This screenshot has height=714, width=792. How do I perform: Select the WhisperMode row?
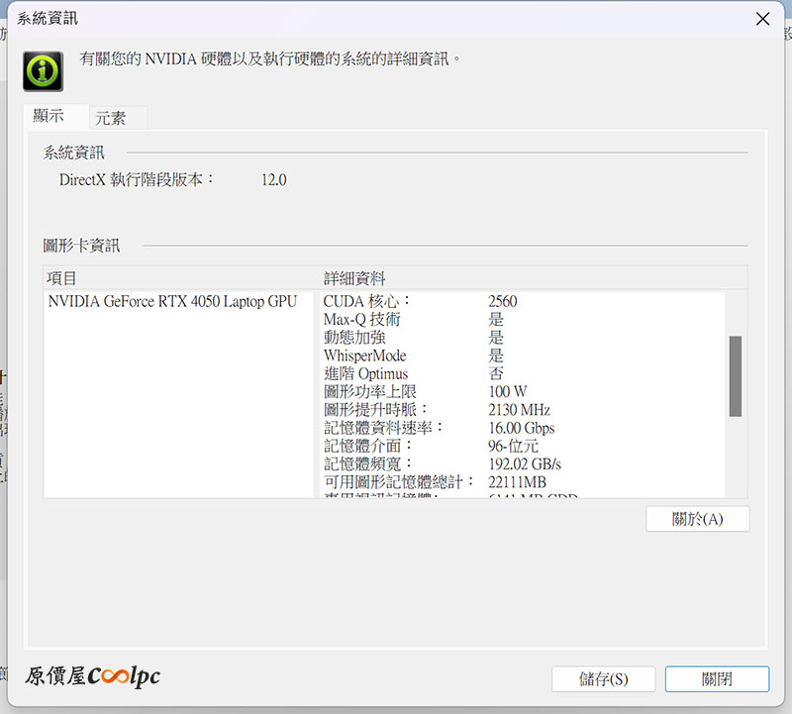523,356
